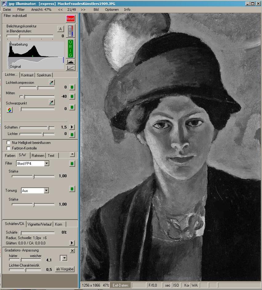Viewport: 262px width, 290px height.
Task: Click the Lichterkompression eyedropper icon
Action: tap(52, 83)
